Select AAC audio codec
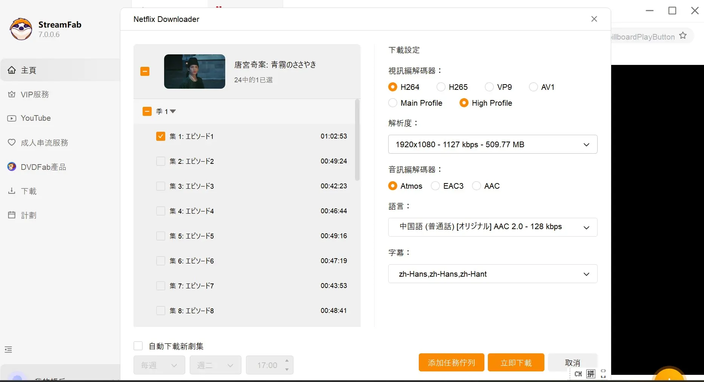Image resolution: width=704 pixels, height=382 pixels. (477, 186)
